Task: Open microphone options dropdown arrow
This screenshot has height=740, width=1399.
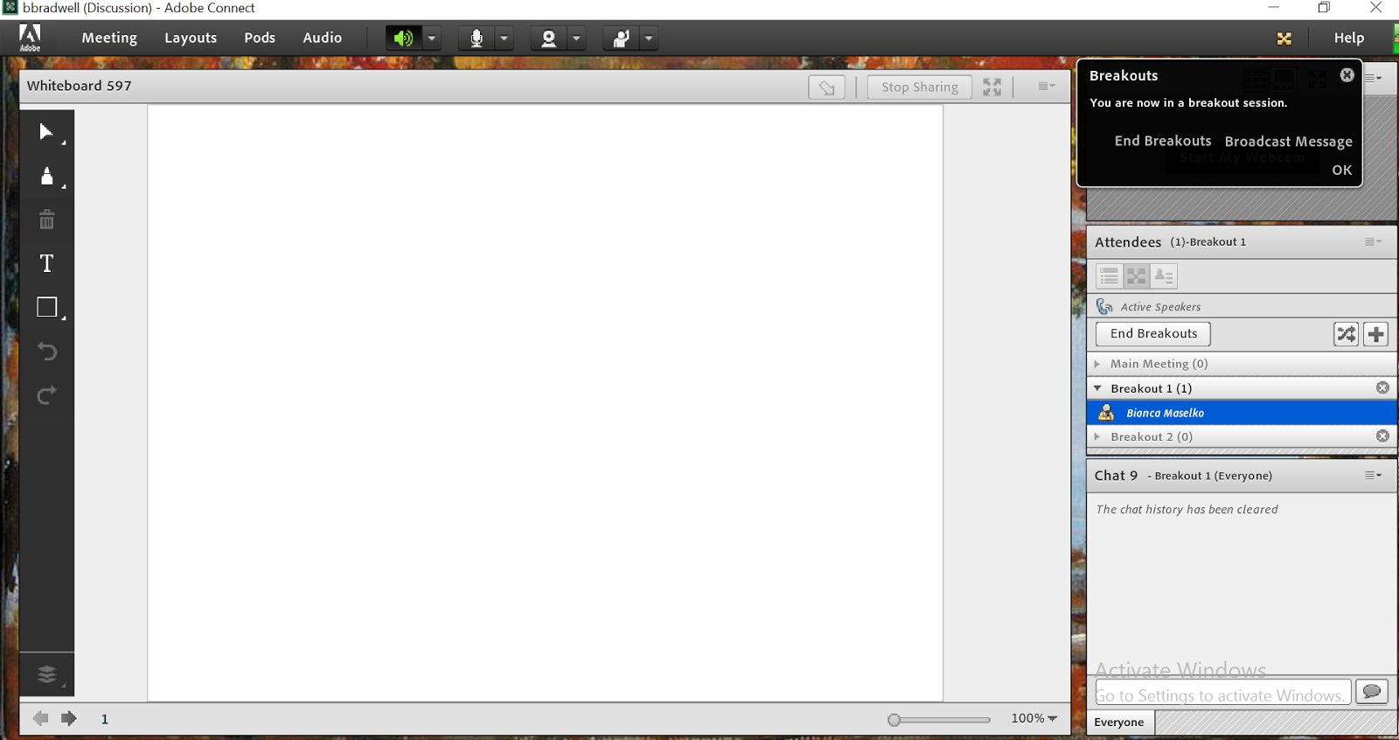Action: pos(505,38)
